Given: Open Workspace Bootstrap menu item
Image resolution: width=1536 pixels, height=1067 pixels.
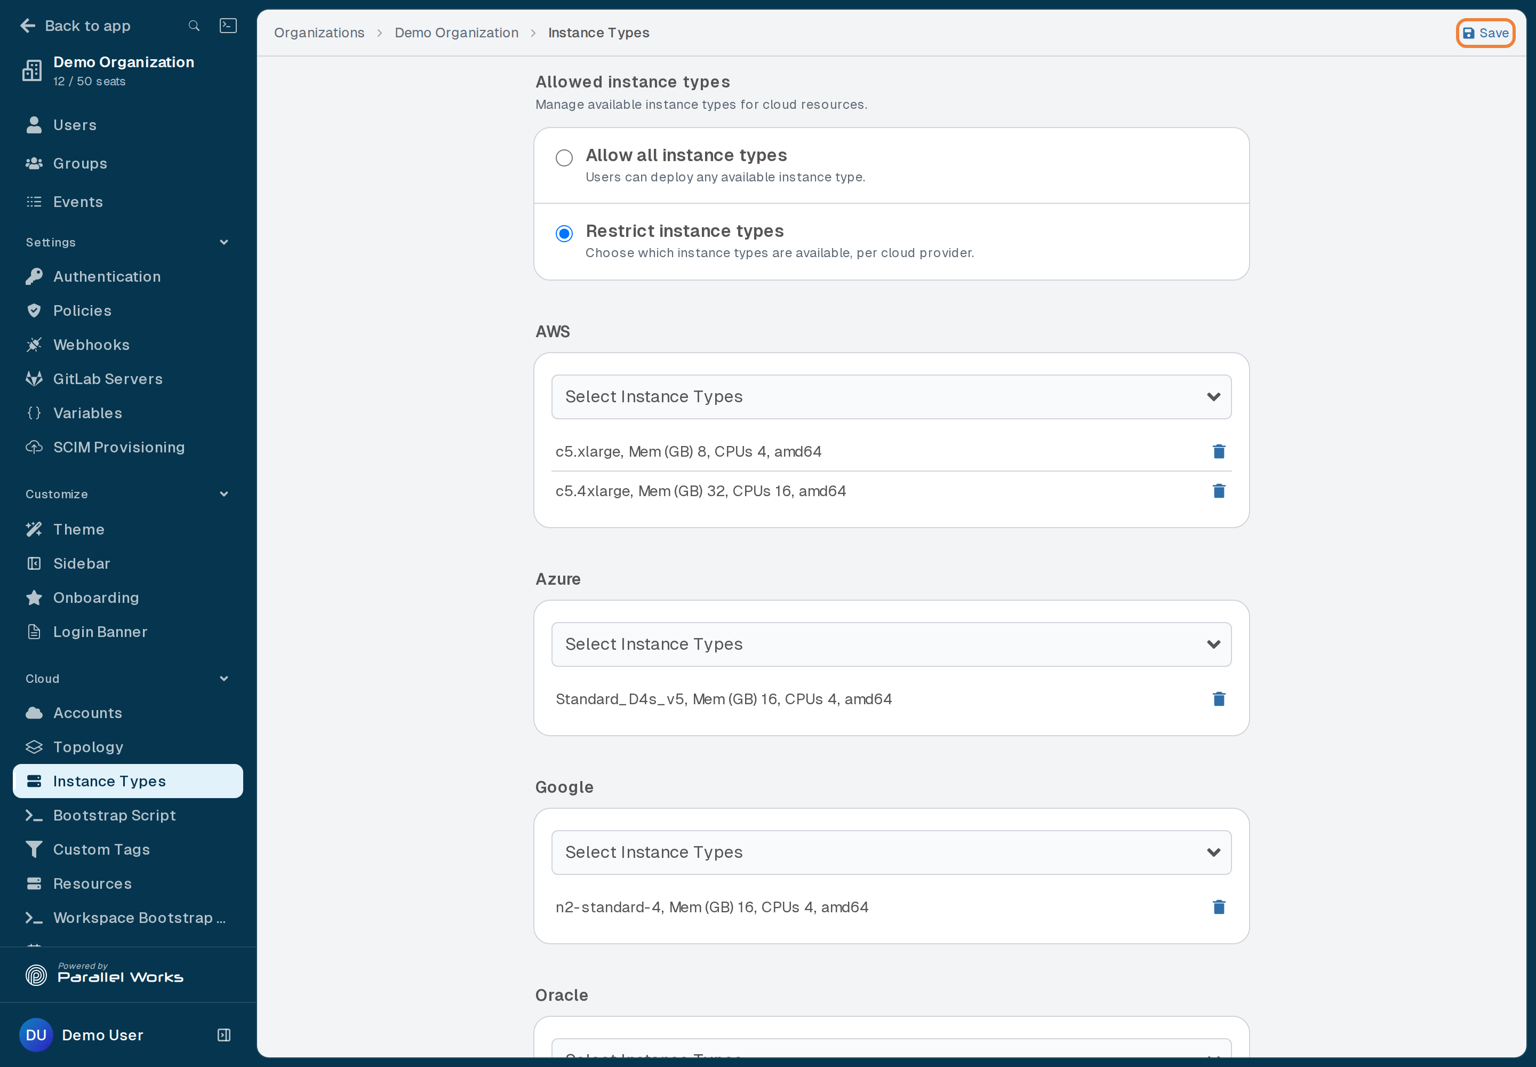Looking at the screenshot, I should pos(127,917).
